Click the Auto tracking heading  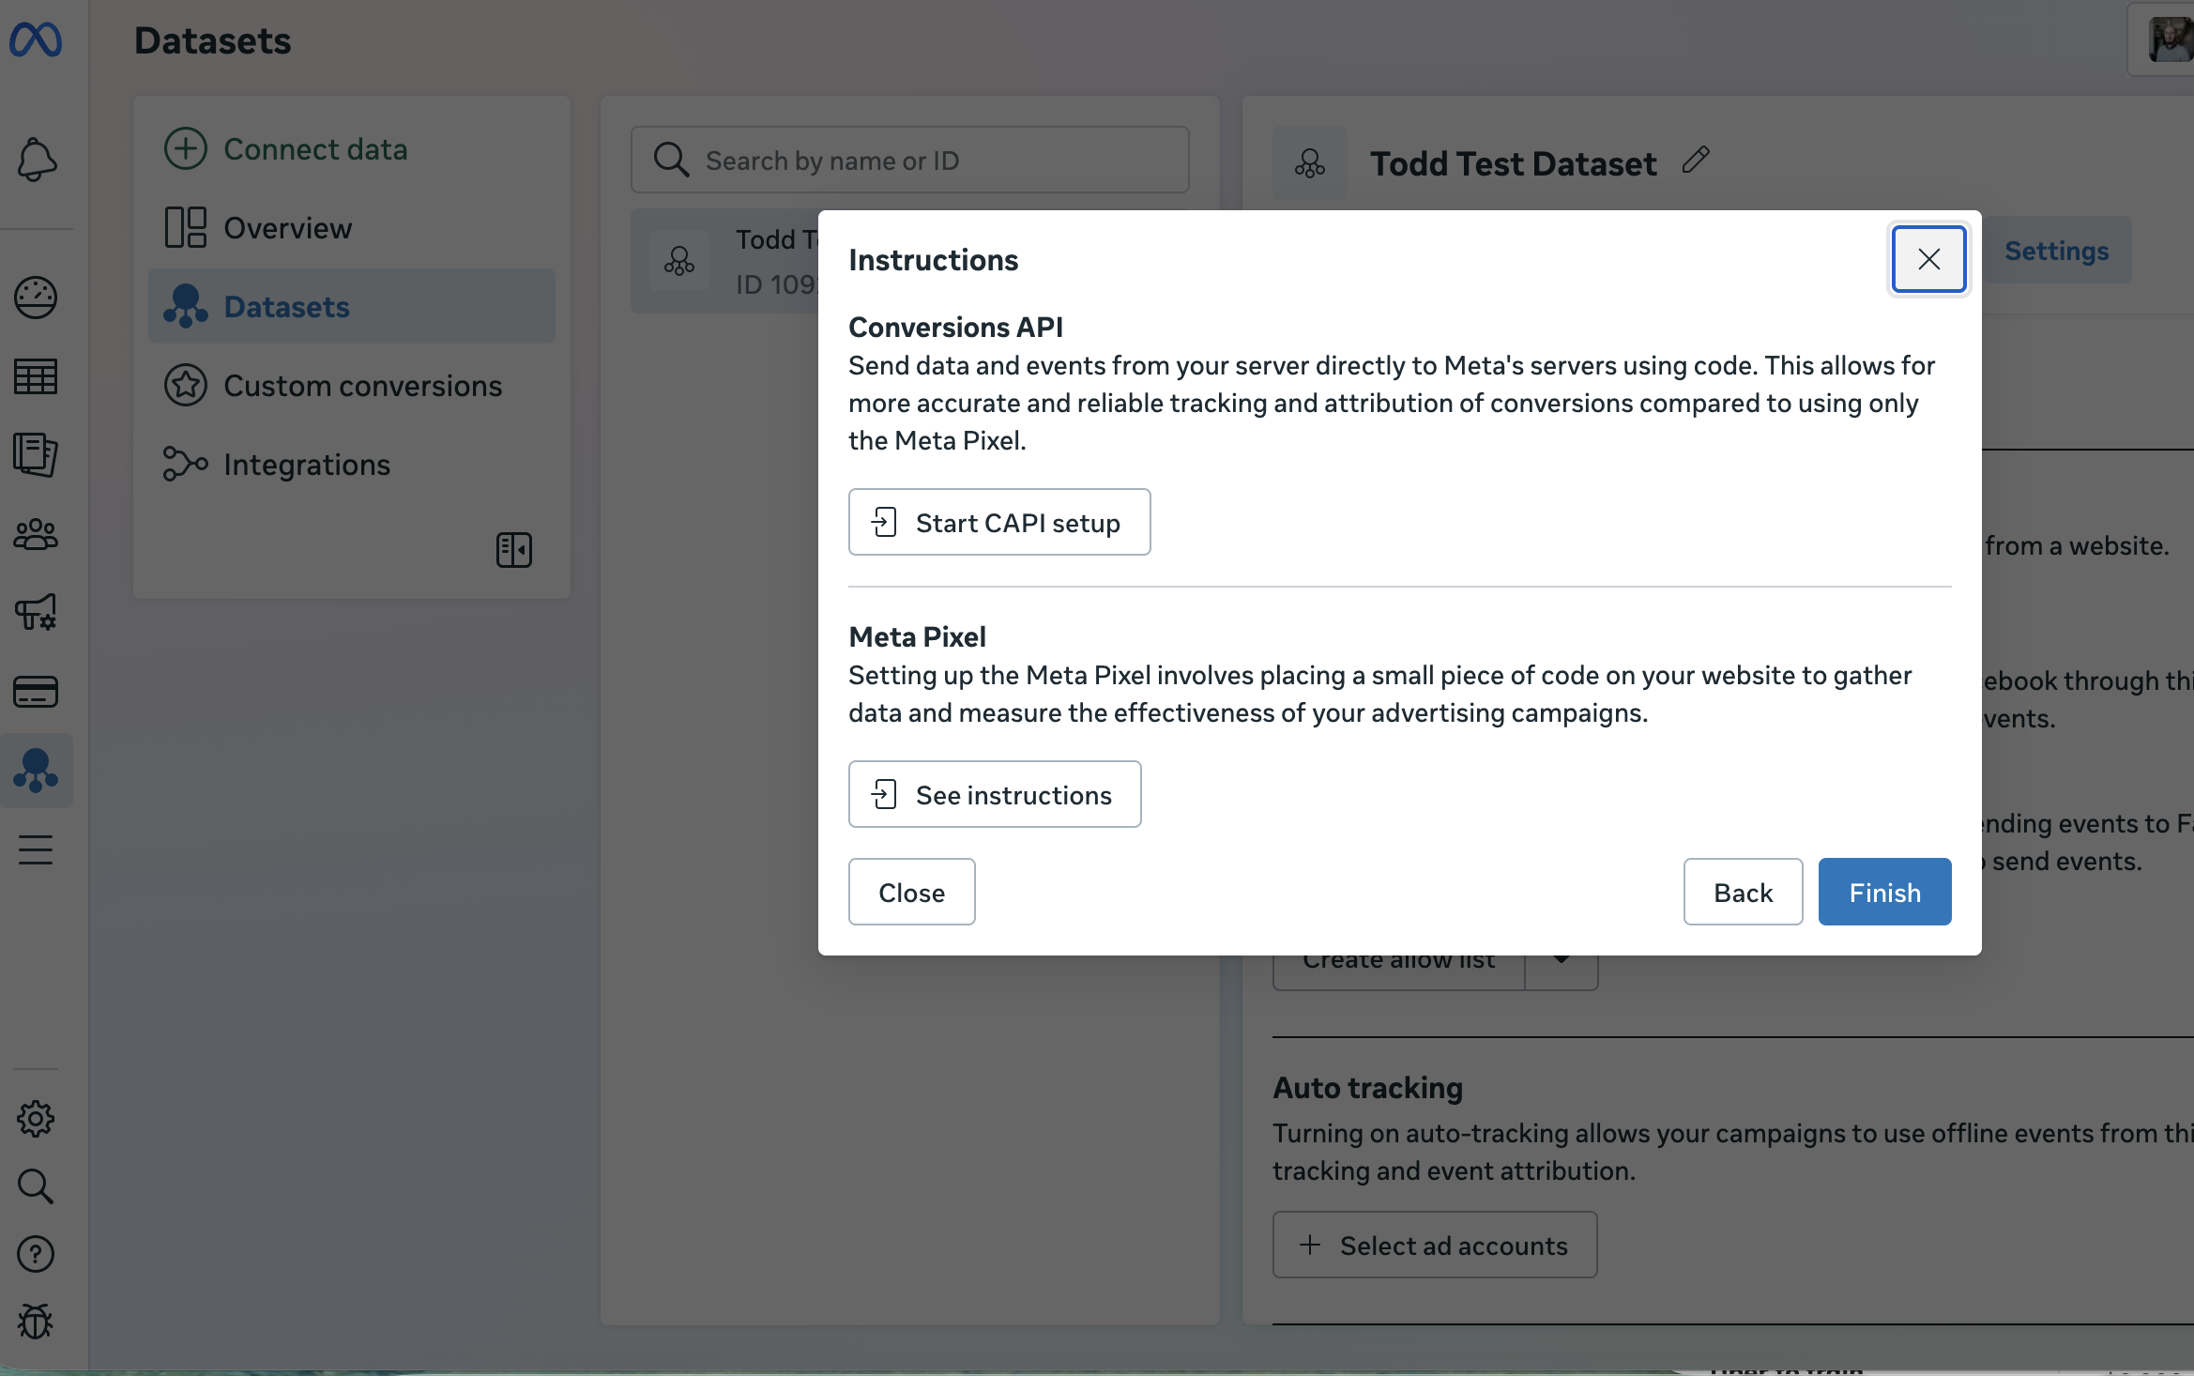(1367, 1088)
